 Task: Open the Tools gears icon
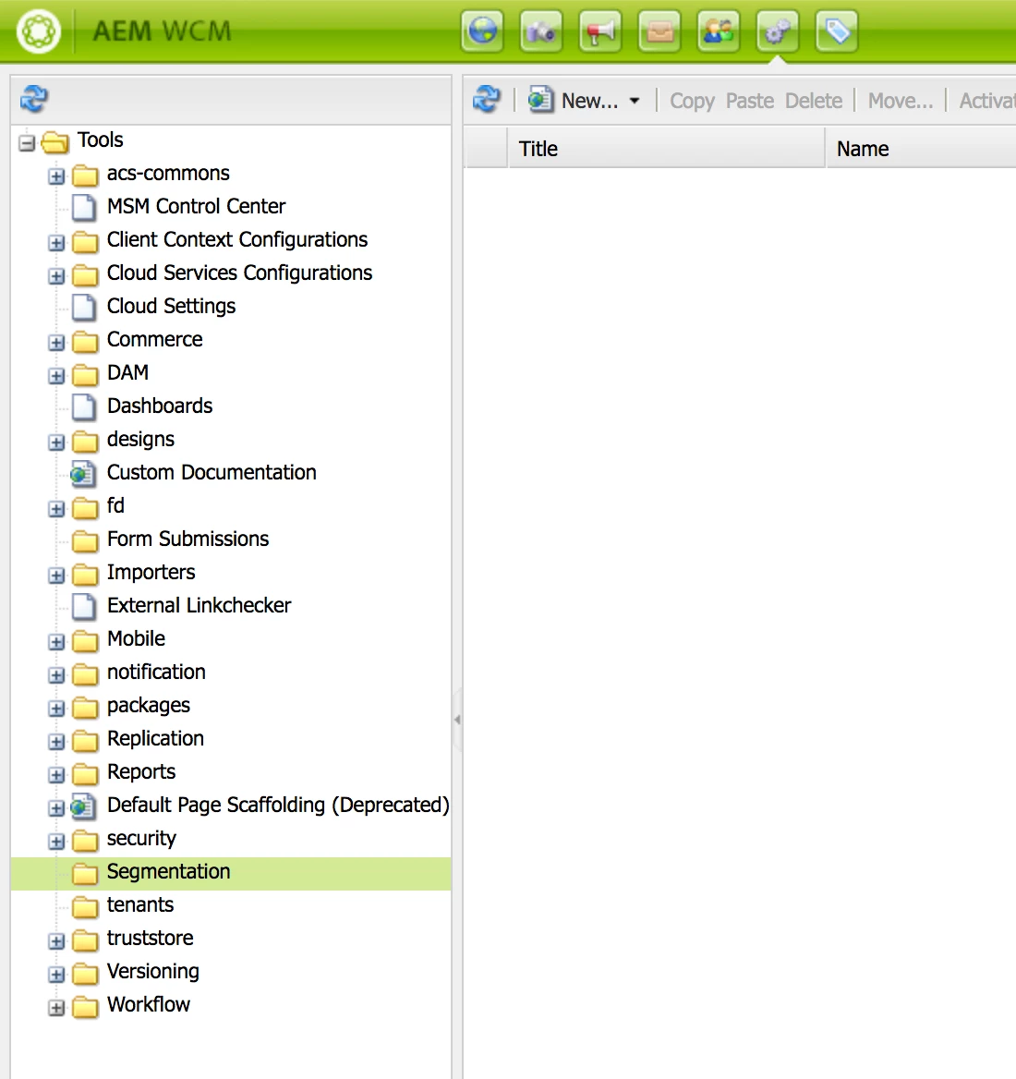tap(778, 31)
